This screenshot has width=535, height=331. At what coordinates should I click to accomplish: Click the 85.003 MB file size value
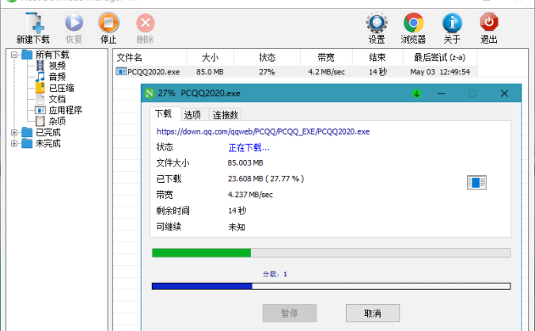pos(245,163)
